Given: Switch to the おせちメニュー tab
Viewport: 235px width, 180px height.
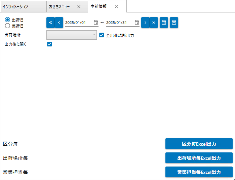Looking at the screenshot, I should [67, 7].
